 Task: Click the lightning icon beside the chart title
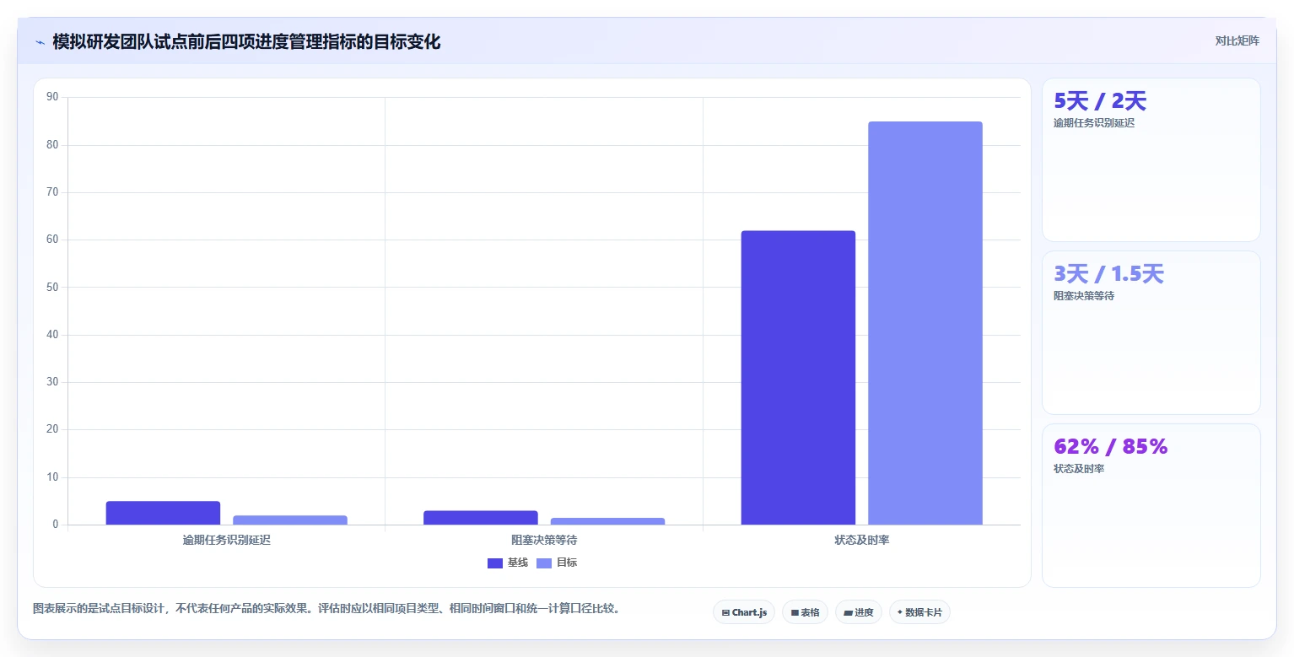tap(40, 41)
